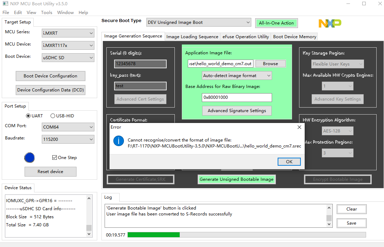Switch to eFuse Operation Utility tab
Viewport: 384px width, 247px height.
click(x=246, y=37)
